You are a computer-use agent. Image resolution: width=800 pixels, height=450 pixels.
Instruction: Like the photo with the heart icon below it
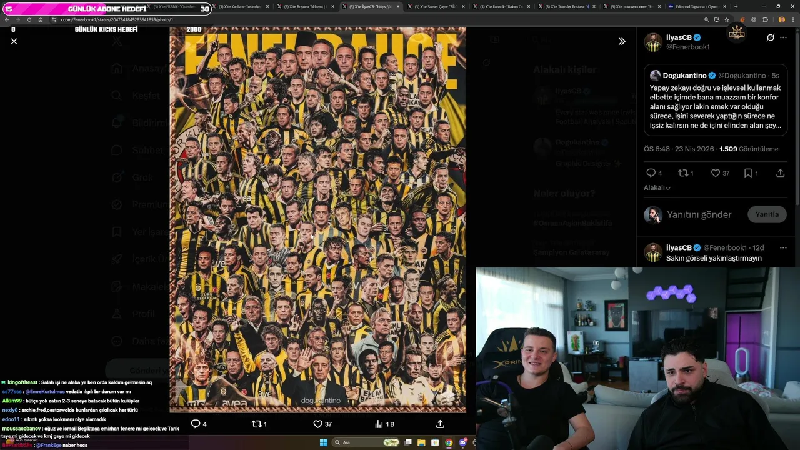(317, 424)
